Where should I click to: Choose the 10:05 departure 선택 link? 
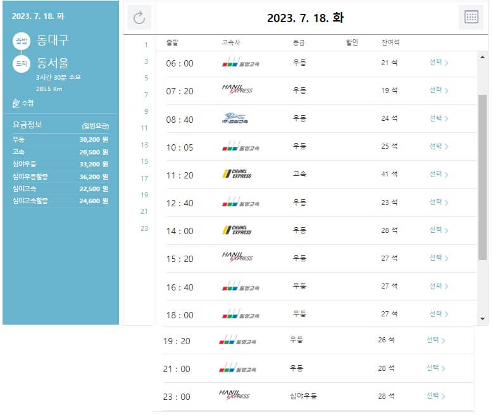point(439,146)
